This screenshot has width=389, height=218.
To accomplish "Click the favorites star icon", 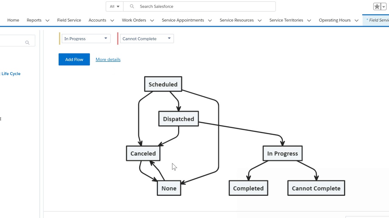I will (377, 7).
